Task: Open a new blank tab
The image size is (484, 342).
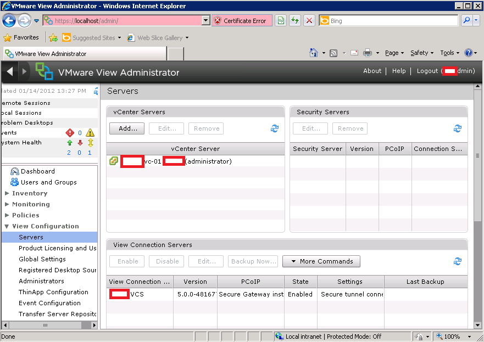Action: (176, 54)
